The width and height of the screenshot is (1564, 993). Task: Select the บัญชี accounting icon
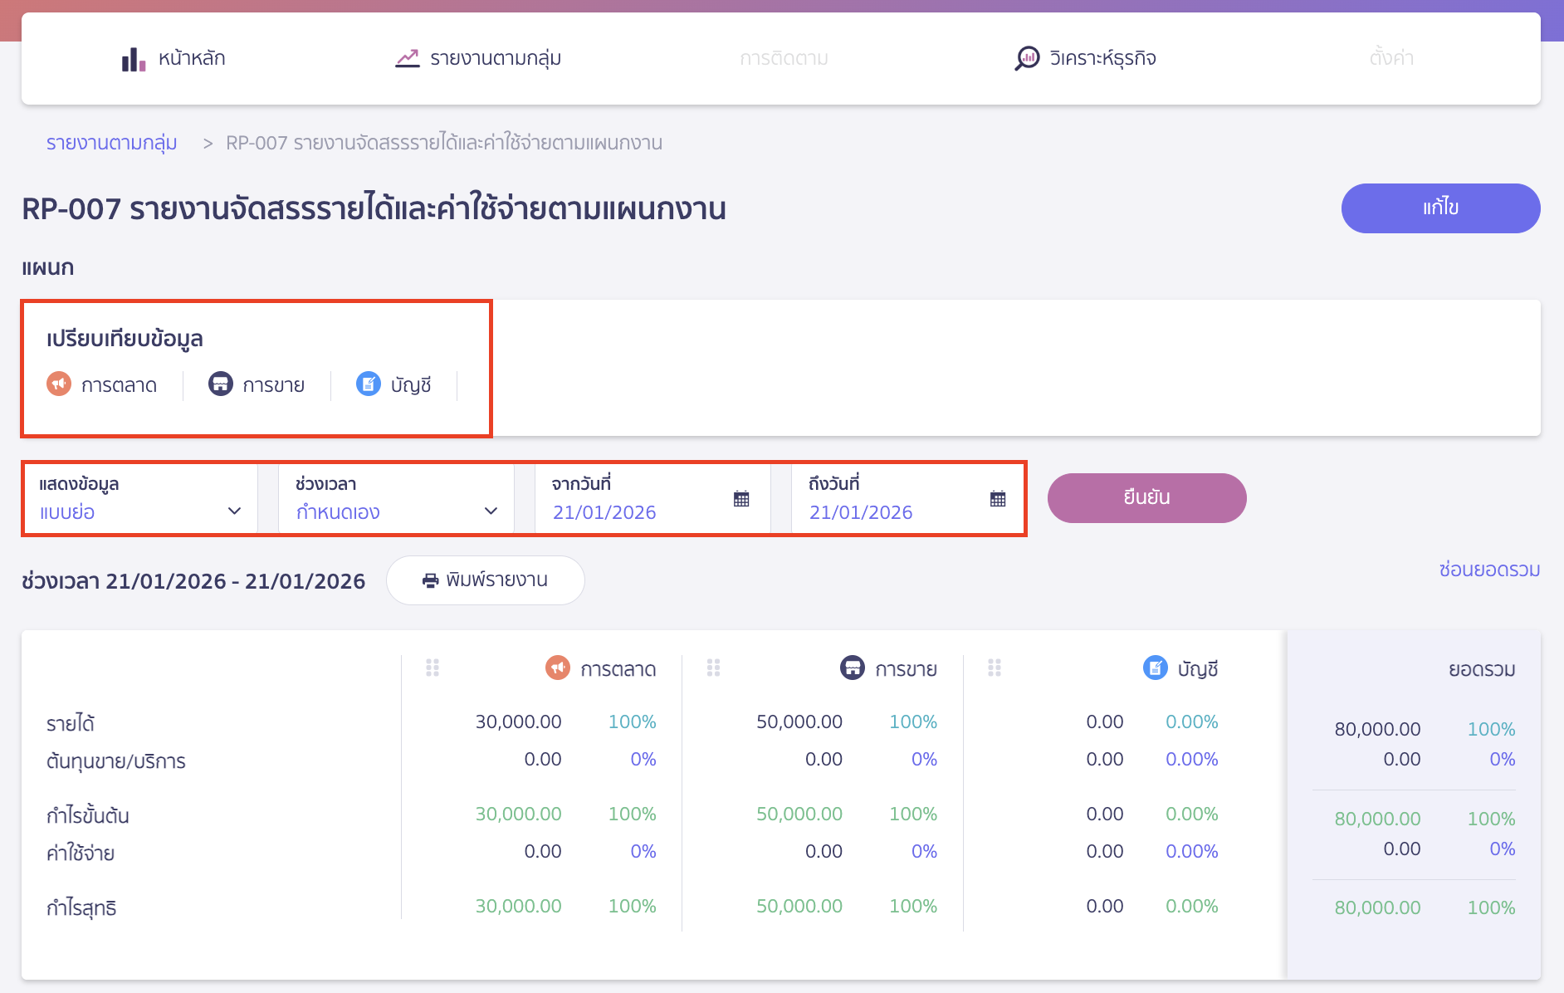(368, 384)
